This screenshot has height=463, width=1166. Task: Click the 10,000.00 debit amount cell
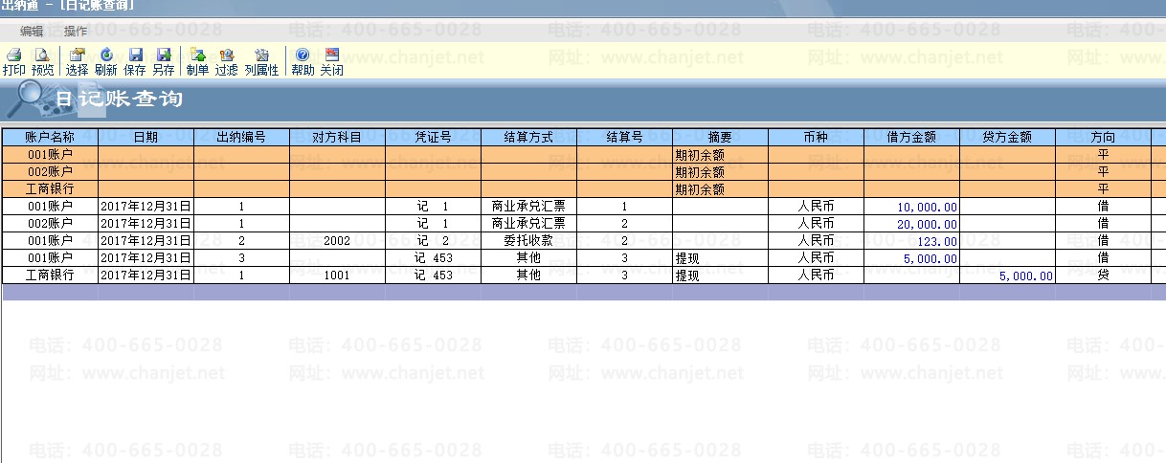coord(911,207)
